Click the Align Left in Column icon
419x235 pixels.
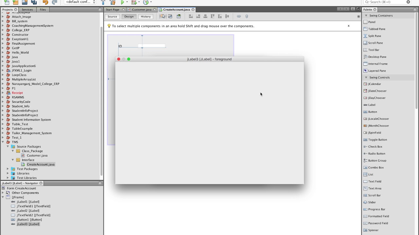[191, 16]
